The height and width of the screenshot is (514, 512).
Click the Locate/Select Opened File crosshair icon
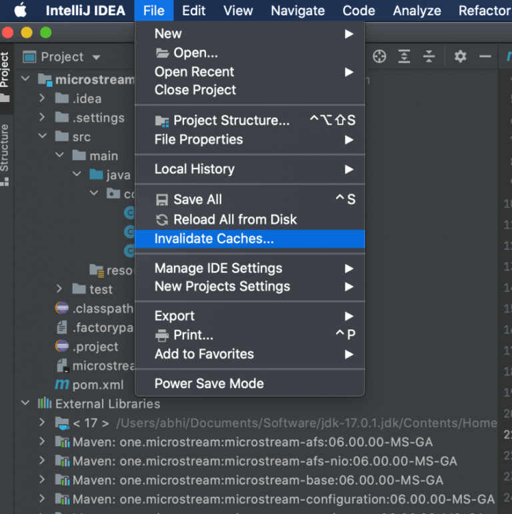(x=379, y=57)
